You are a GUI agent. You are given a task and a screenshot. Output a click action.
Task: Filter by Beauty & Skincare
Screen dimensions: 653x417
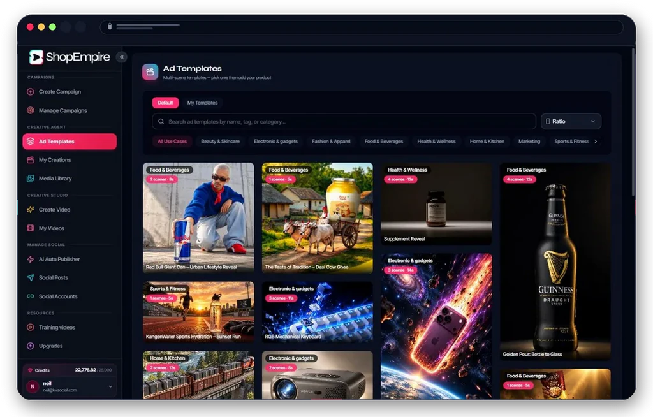(220, 141)
